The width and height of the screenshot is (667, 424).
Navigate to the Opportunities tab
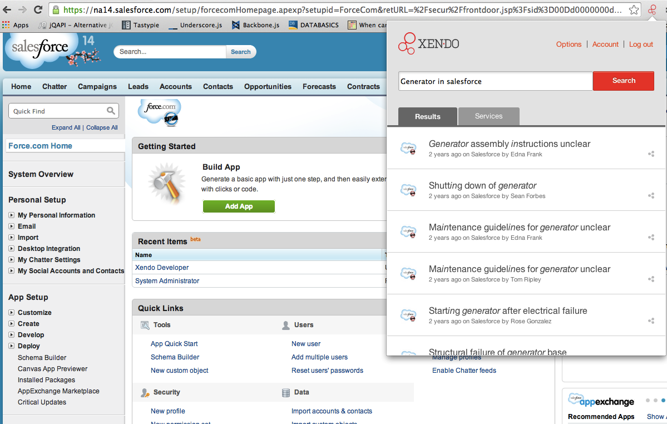(x=268, y=86)
